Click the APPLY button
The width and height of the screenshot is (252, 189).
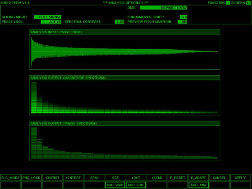(x=240, y=178)
